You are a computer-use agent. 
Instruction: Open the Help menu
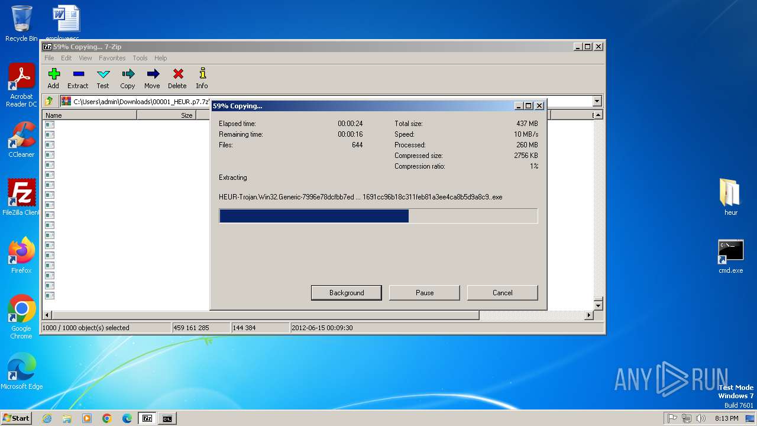(161, 58)
